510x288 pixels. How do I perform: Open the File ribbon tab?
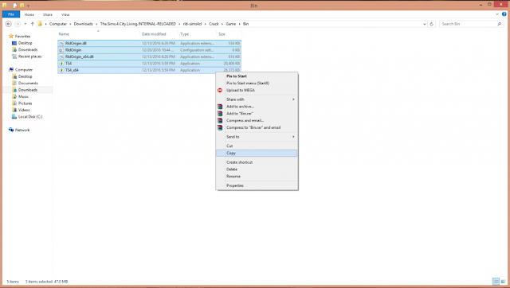[11, 14]
